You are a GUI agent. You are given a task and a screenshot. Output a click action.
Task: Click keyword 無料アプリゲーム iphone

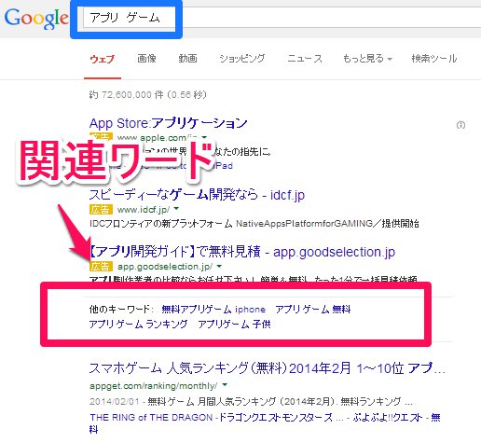(x=213, y=310)
